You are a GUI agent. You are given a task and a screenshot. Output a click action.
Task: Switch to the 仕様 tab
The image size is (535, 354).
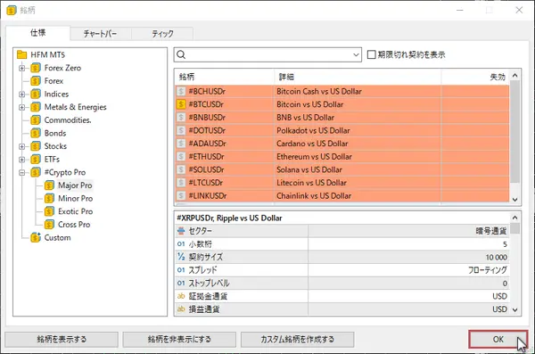click(x=37, y=33)
